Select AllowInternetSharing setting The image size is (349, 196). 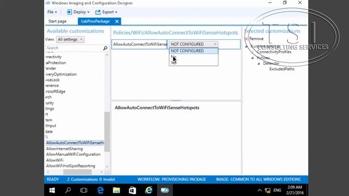pyautogui.click(x=64, y=149)
